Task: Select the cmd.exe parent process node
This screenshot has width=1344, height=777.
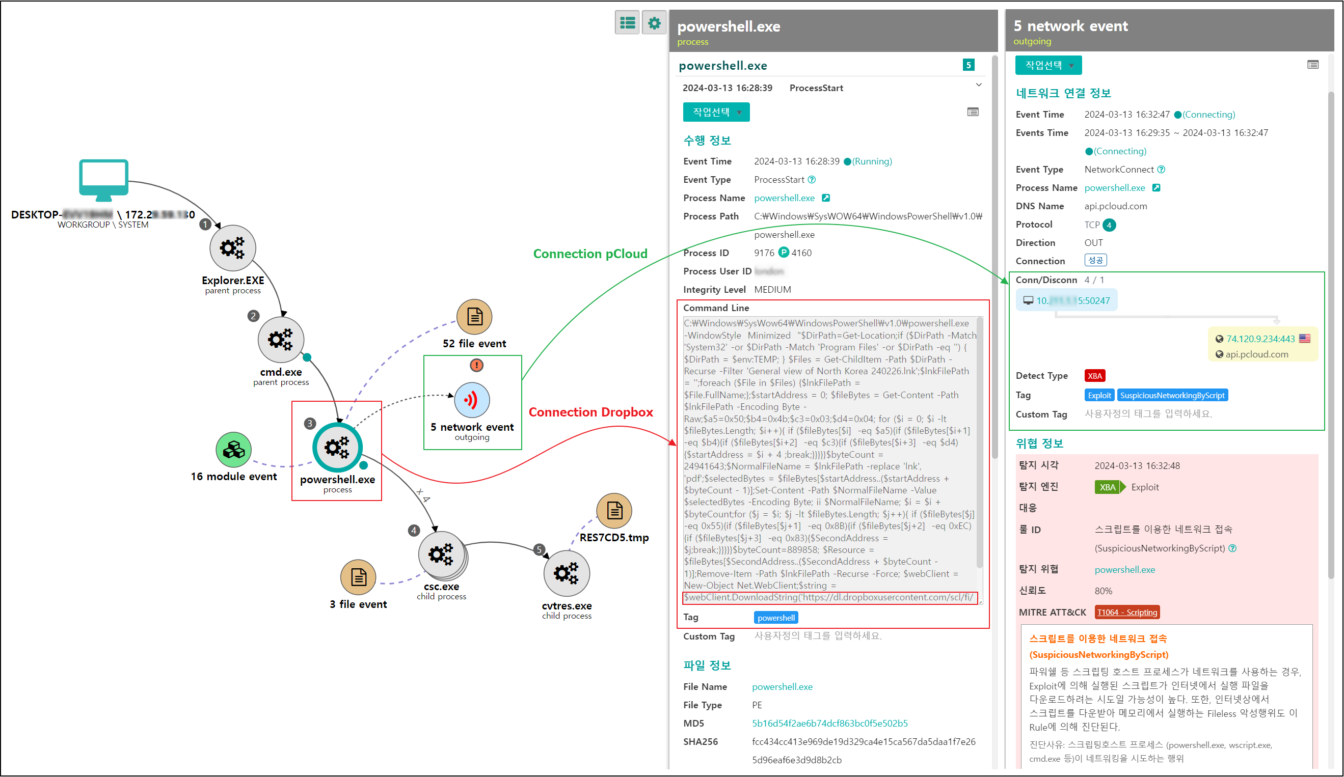Action: point(281,340)
